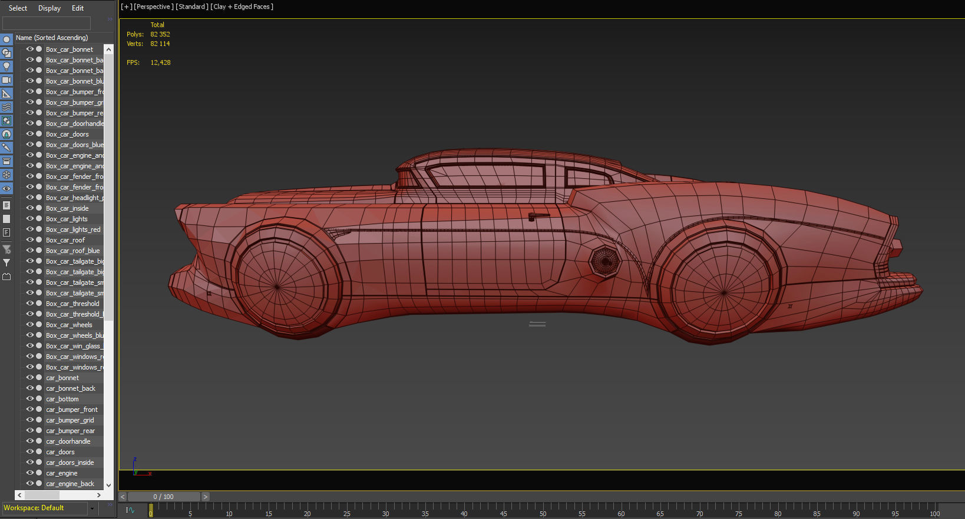The height and width of the screenshot is (519, 965).
Task: Click the horizontal scroll-left arrow of the list
Action: coord(19,495)
